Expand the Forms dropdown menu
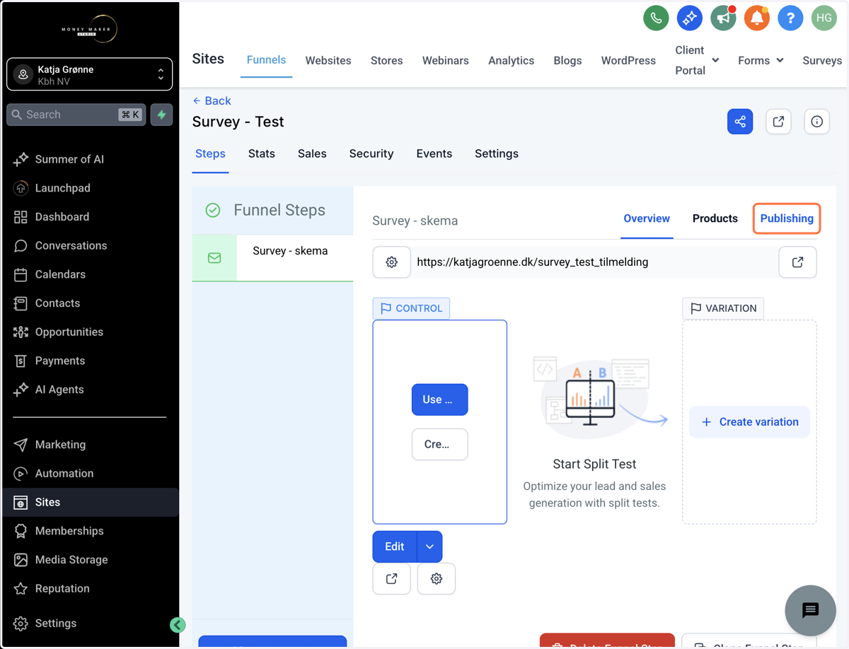The image size is (849, 649). click(x=761, y=61)
